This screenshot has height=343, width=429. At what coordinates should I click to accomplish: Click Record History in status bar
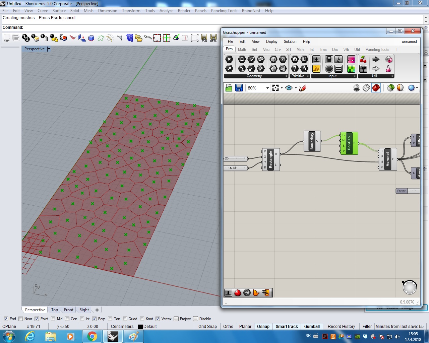[341, 327]
